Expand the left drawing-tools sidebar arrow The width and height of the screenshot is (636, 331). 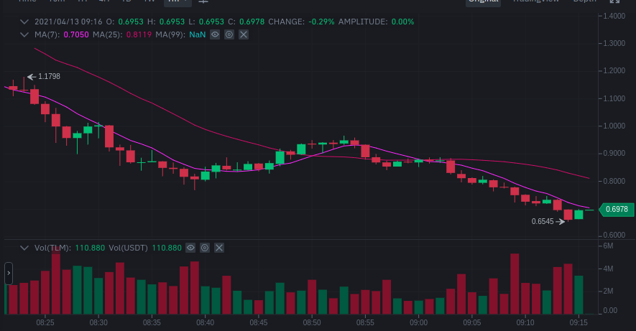pos(9,273)
